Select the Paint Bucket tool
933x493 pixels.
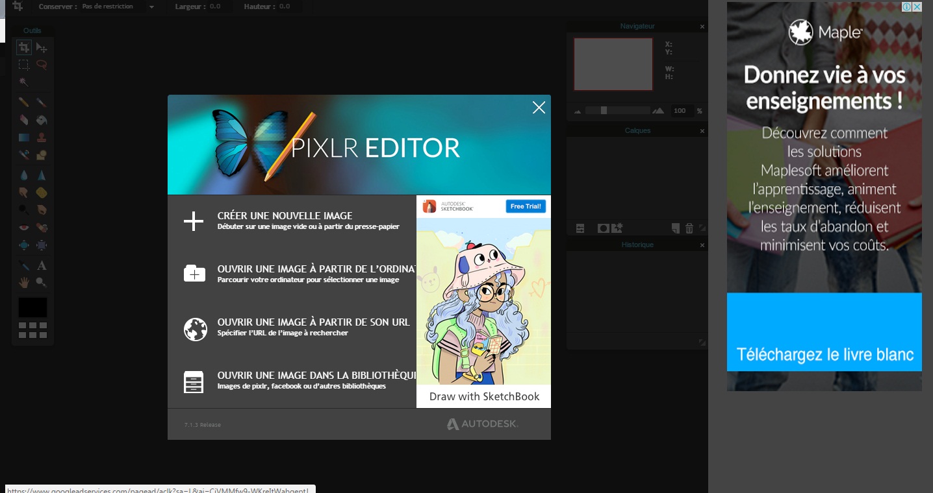coord(42,120)
